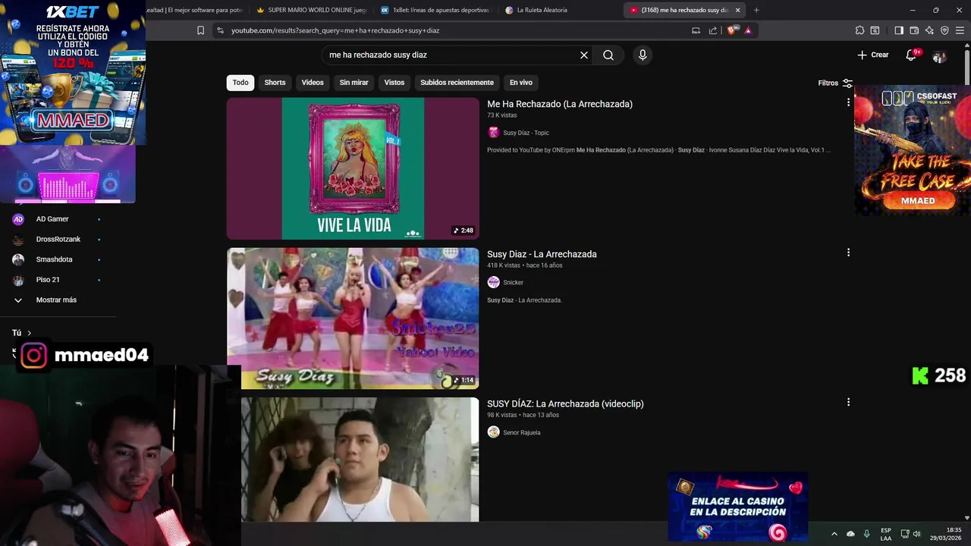971x546 pixels.
Task: Open the Brave Wallet icon
Action: click(914, 30)
